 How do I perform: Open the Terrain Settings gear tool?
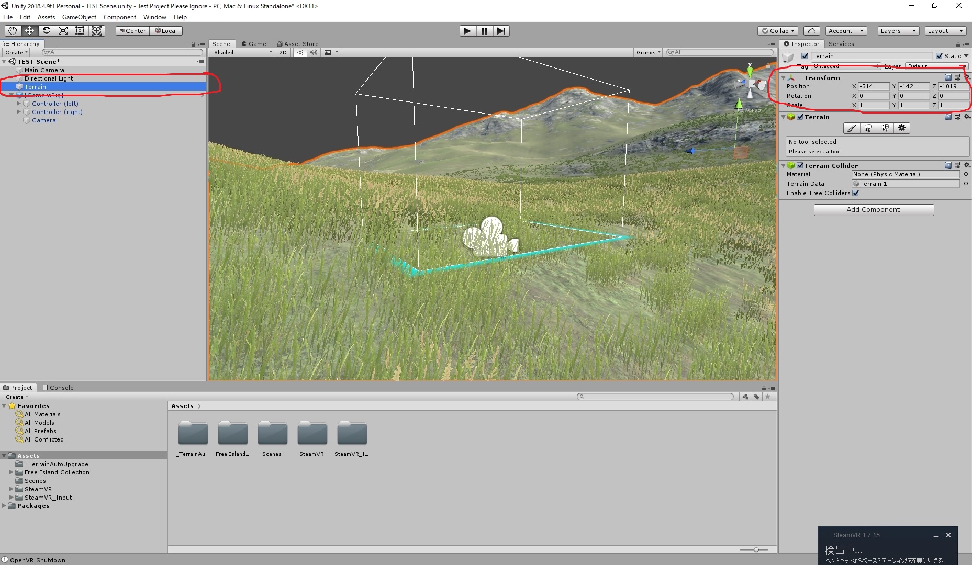coord(901,128)
